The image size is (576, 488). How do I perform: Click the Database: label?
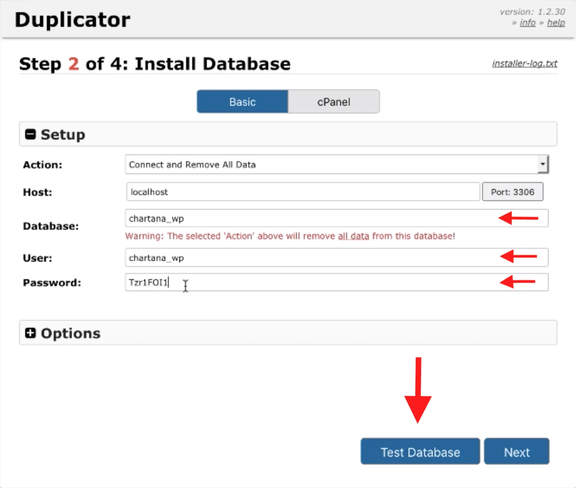click(x=51, y=226)
